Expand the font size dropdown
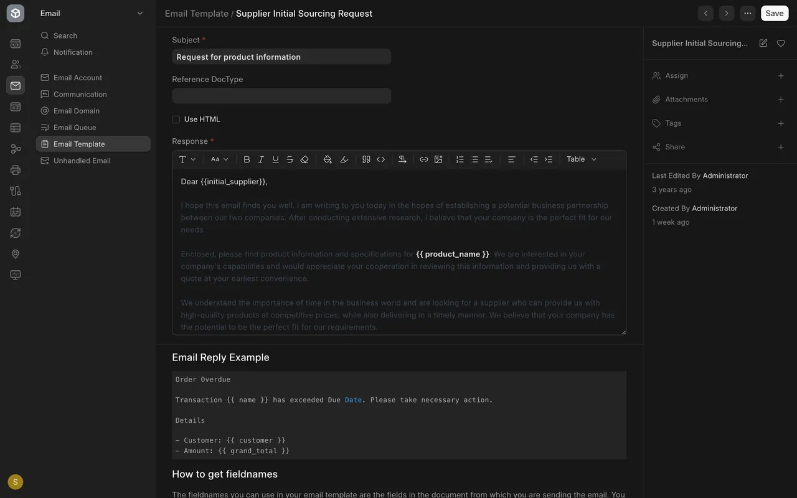 (x=219, y=159)
